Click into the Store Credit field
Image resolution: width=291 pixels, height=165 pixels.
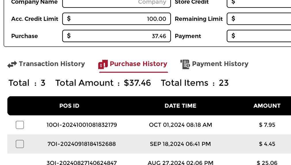[259, 2]
